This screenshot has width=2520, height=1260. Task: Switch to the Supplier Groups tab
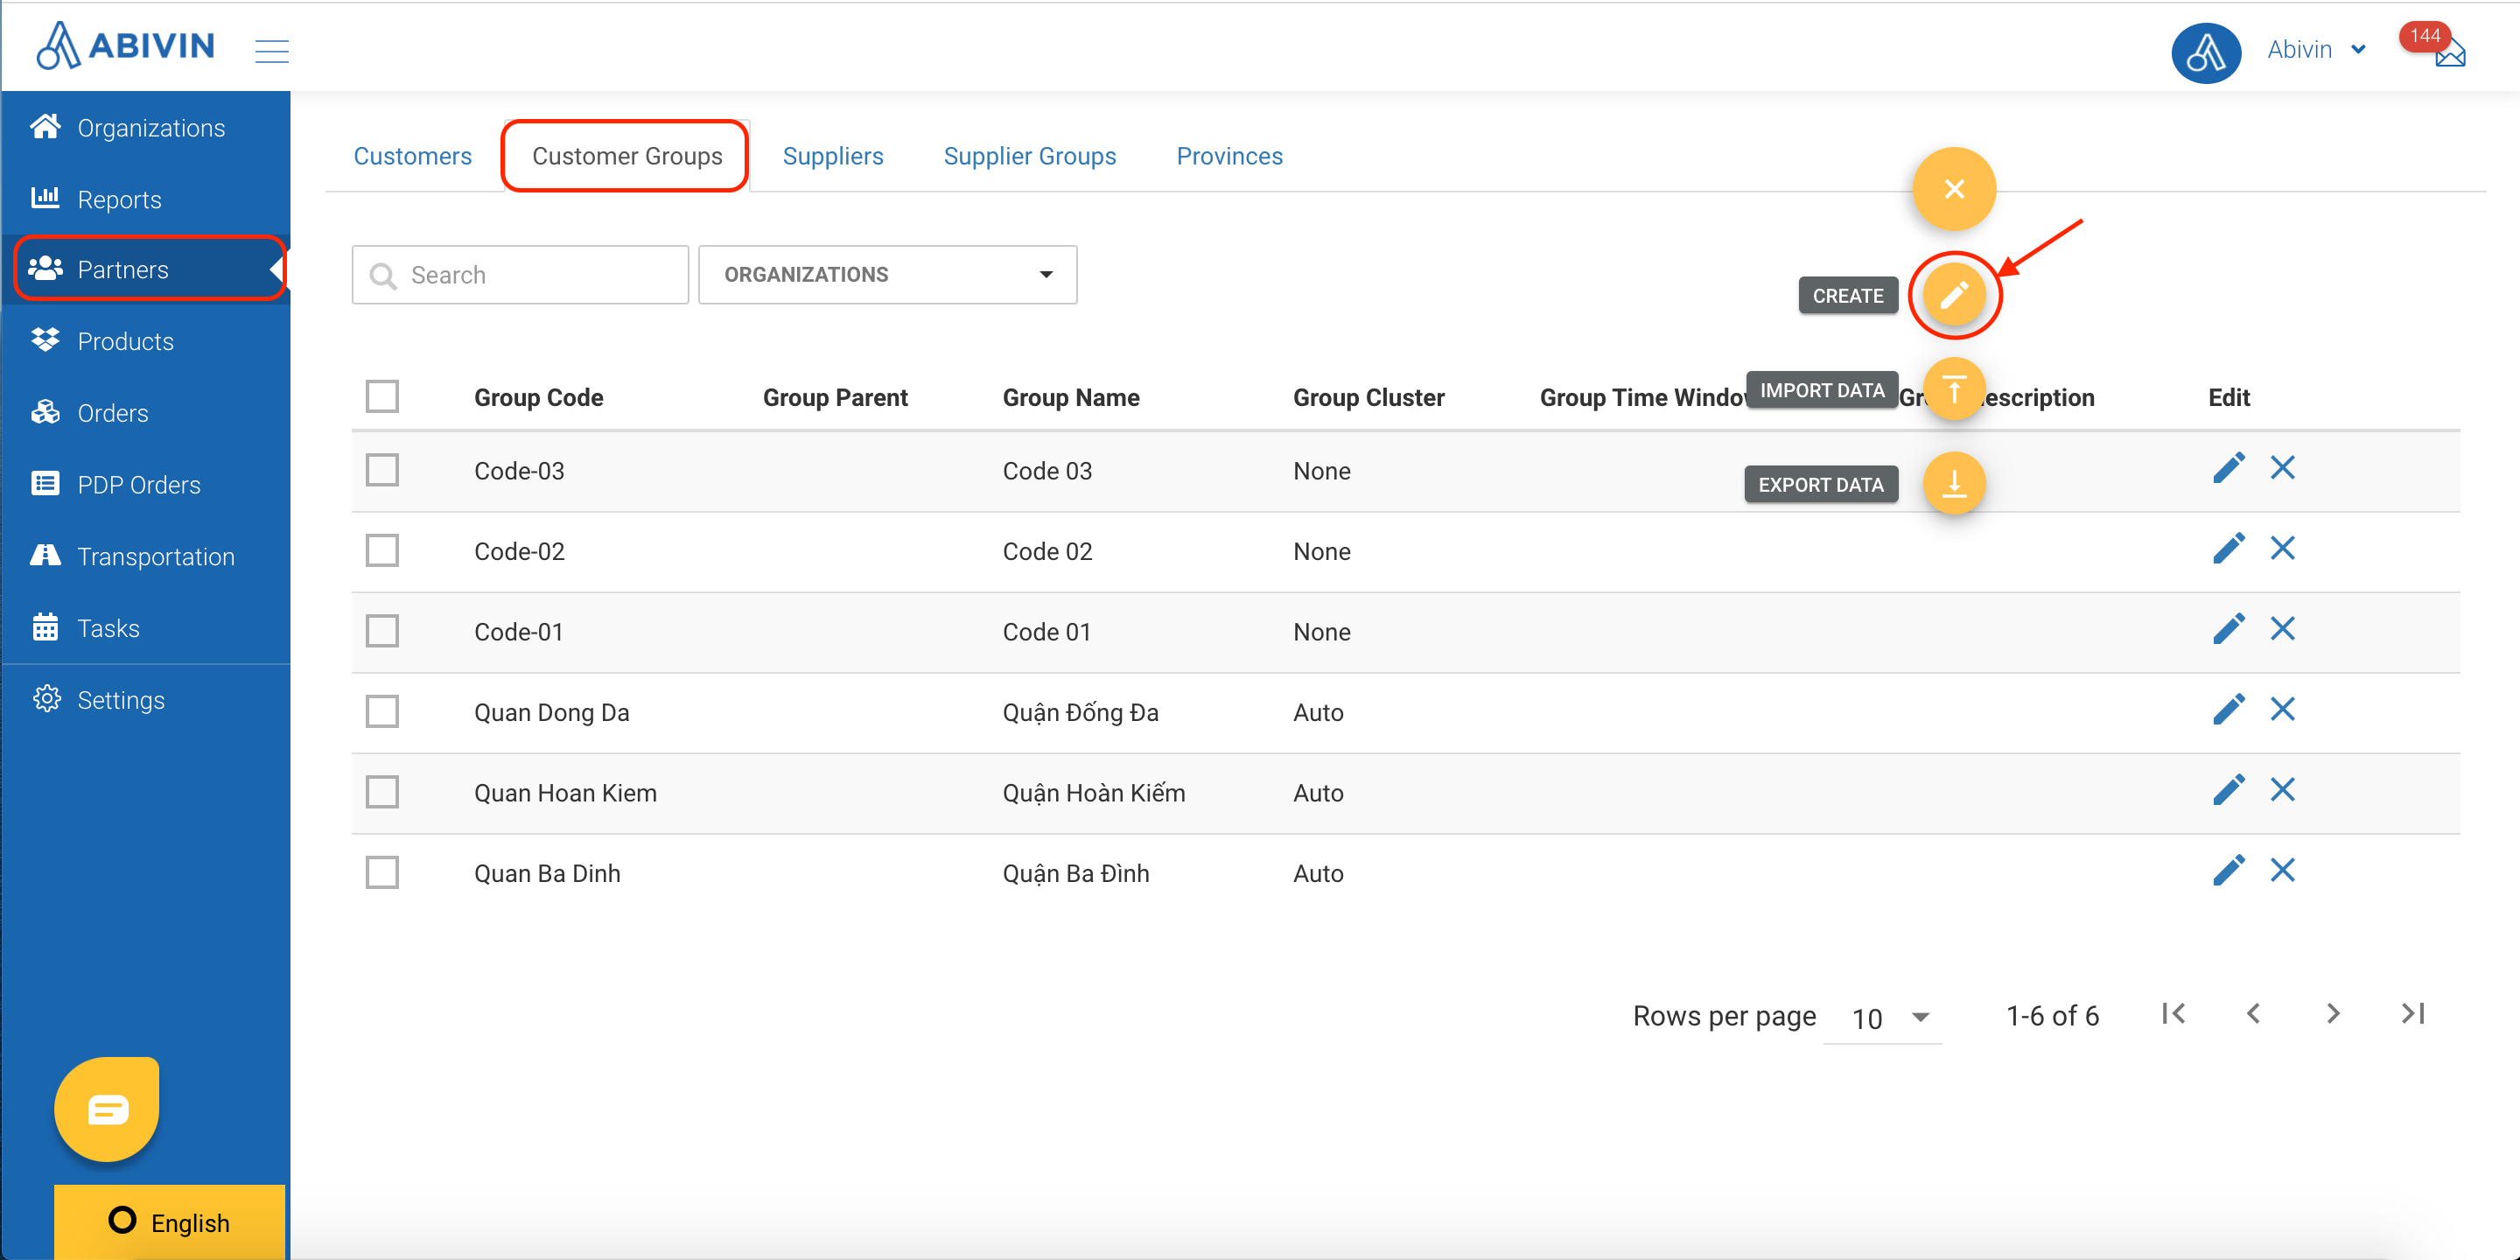[1029, 157]
